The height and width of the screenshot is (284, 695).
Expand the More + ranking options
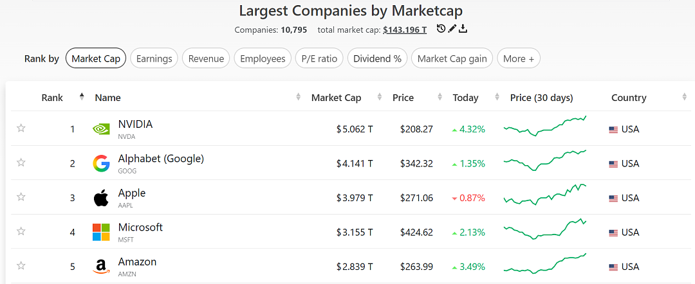tap(519, 58)
